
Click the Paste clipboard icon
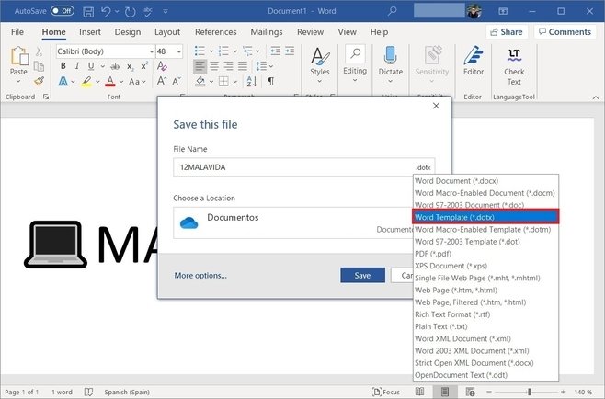tap(19, 56)
